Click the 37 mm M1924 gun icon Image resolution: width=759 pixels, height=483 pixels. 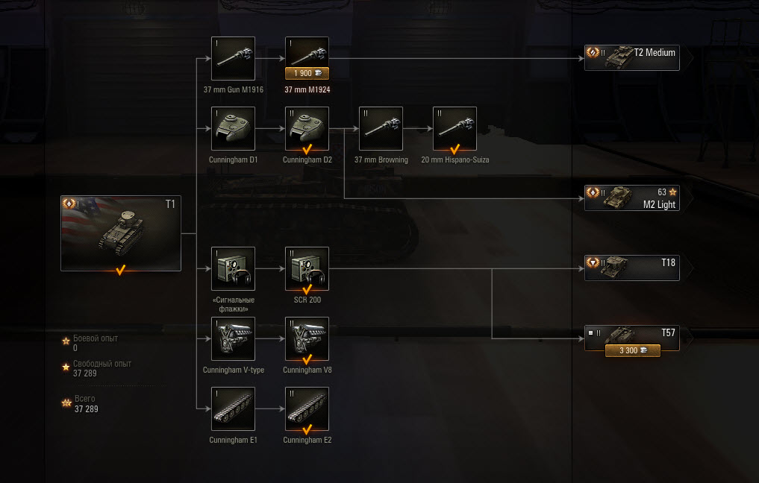click(x=307, y=52)
